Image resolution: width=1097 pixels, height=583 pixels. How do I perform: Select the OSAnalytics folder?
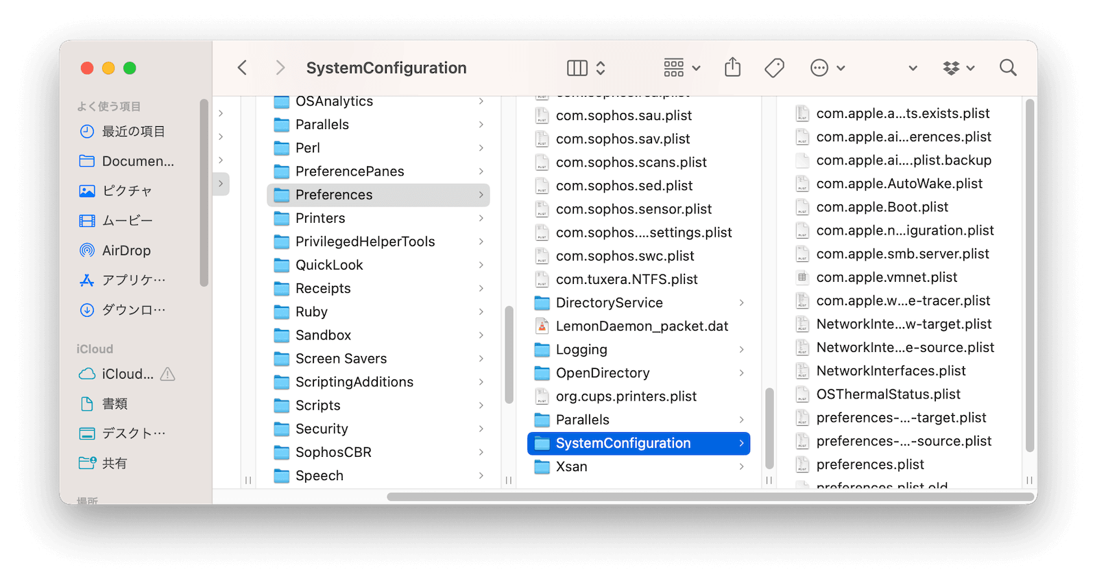click(x=378, y=101)
